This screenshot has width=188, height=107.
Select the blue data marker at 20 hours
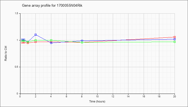[x=175, y=39]
